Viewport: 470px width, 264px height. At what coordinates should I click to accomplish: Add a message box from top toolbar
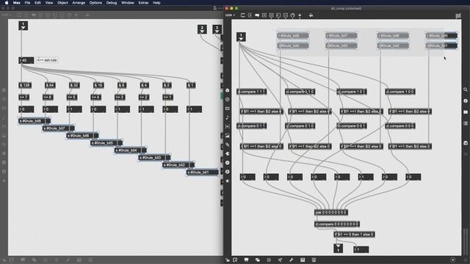coord(250,15)
